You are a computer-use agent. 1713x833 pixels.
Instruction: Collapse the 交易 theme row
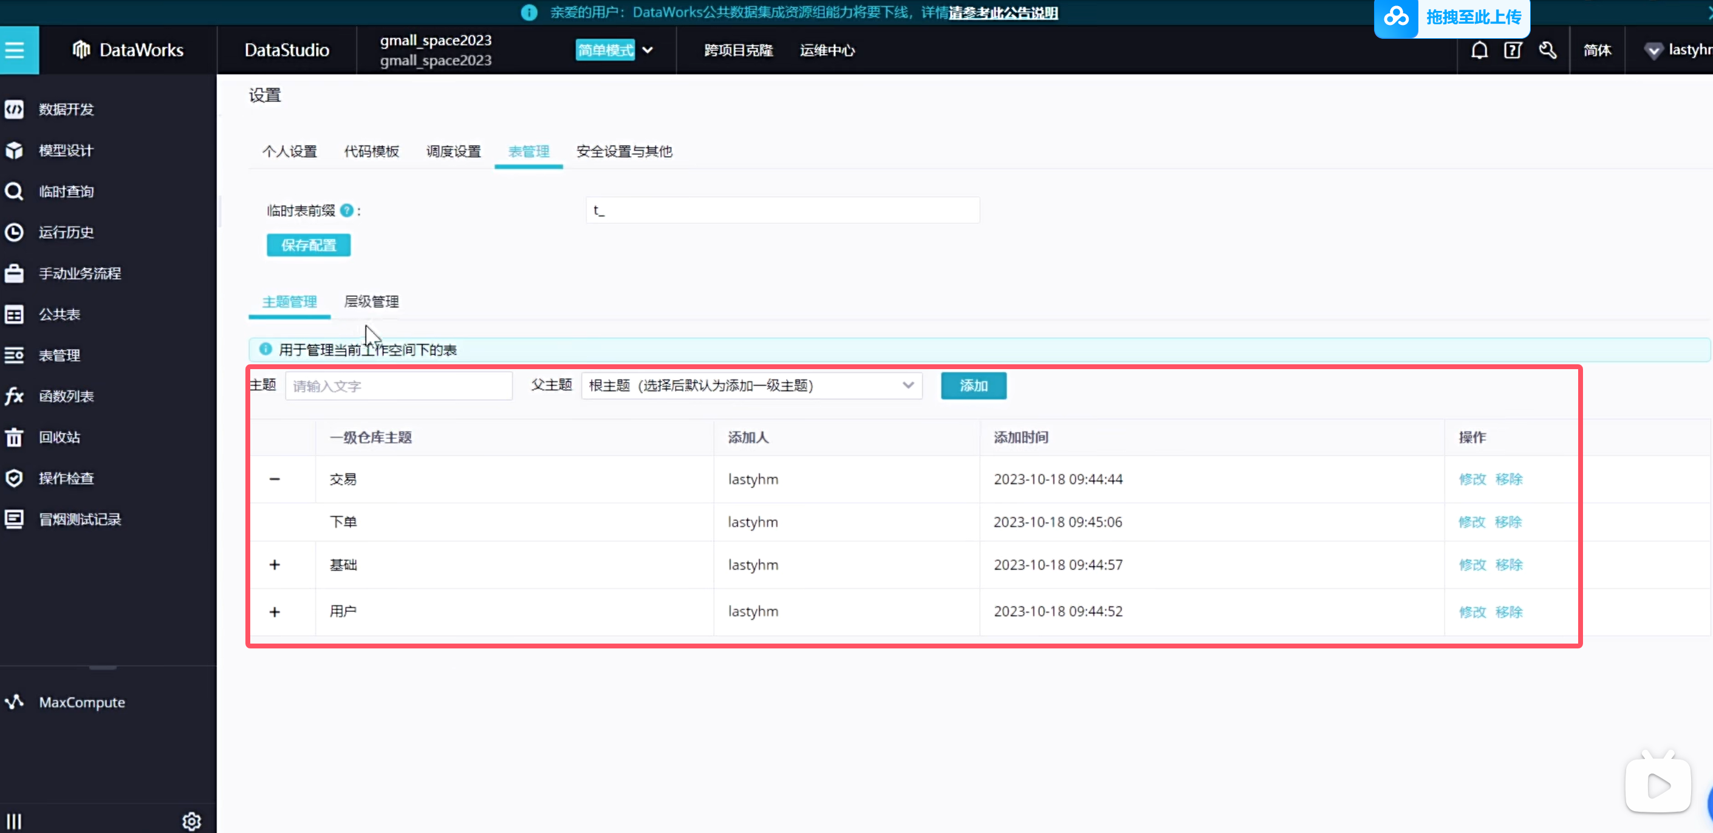[275, 478]
